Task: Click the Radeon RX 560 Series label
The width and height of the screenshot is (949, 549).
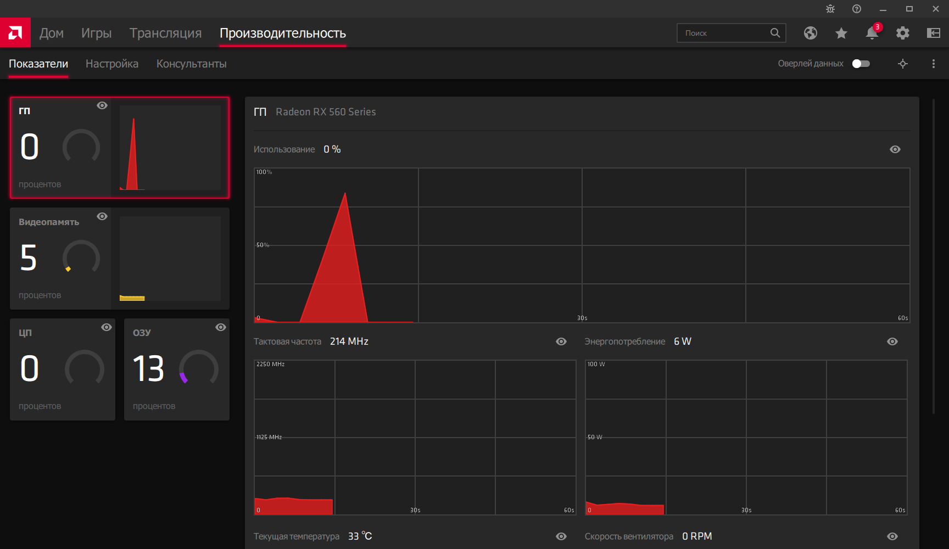Action: point(326,112)
